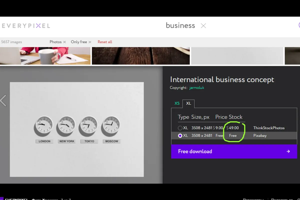Image resolution: width=300 pixels, height=200 pixels.
Task: Click the 5657 images count
Action: [11, 42]
